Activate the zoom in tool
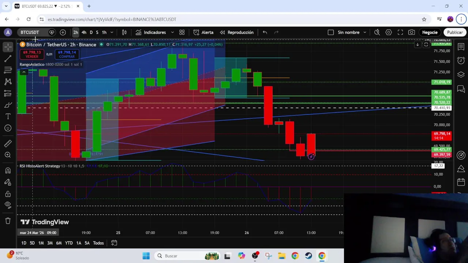 coord(8,155)
